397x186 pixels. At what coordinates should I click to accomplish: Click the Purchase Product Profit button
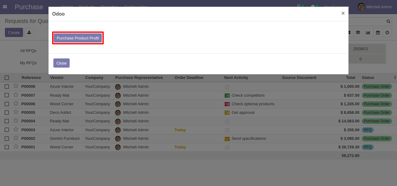[x=78, y=38]
